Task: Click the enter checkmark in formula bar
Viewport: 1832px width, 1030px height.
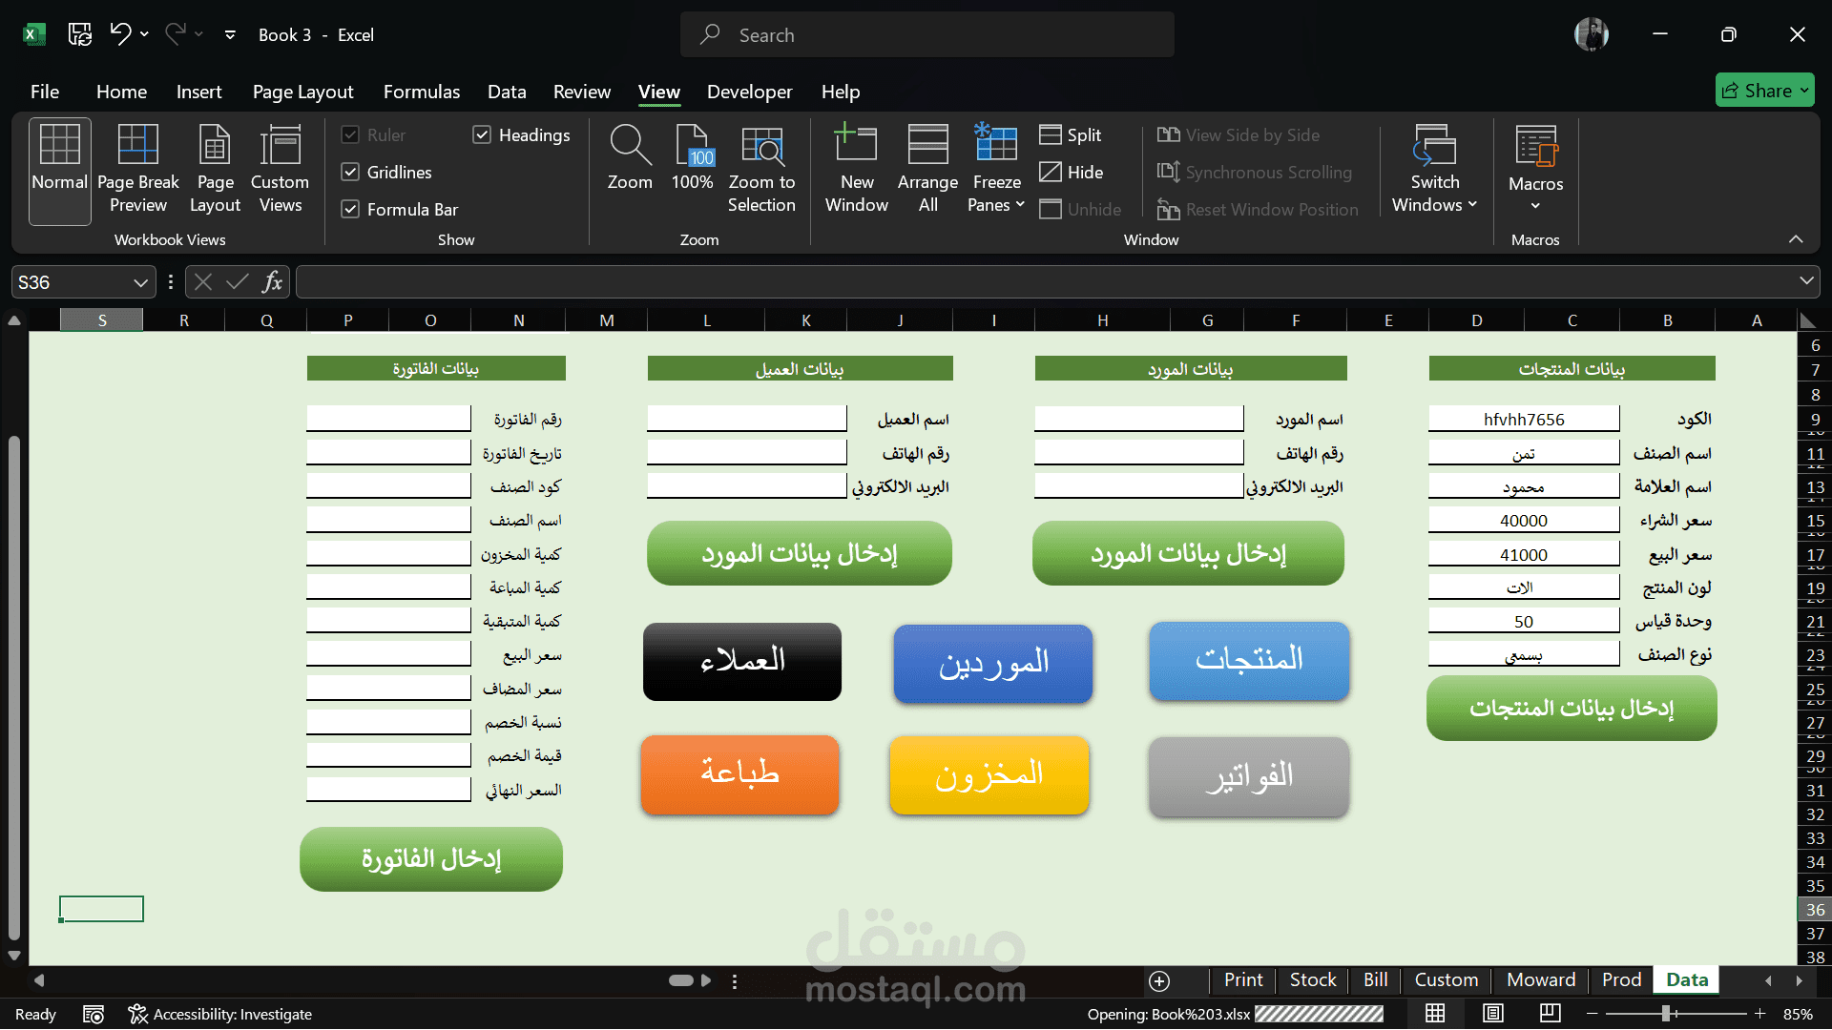Action: click(x=237, y=281)
